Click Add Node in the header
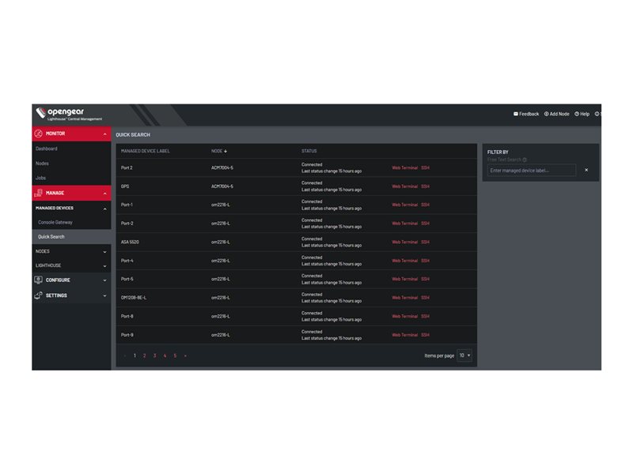The height and width of the screenshot is (474, 633). pyautogui.click(x=556, y=114)
